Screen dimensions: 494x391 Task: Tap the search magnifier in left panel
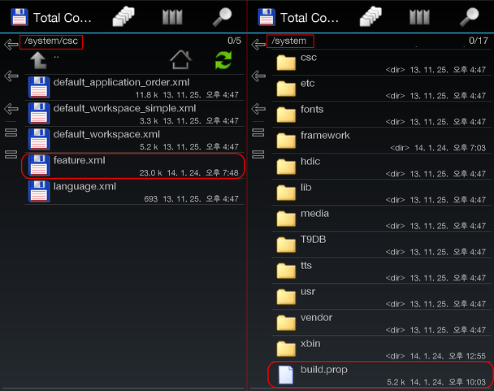[x=222, y=17]
